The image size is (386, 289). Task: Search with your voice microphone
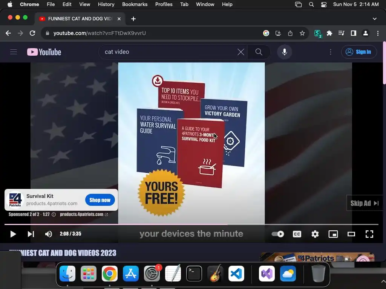pos(284,52)
